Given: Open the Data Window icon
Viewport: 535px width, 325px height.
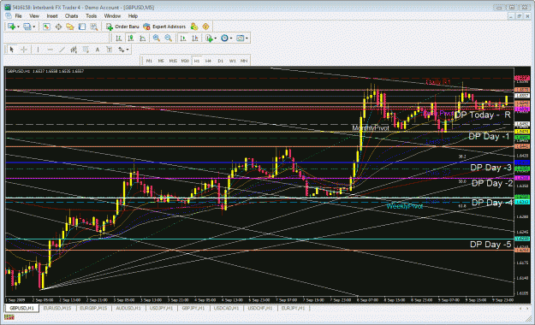Looking at the screenshot, I should pyautogui.click(x=58, y=27).
